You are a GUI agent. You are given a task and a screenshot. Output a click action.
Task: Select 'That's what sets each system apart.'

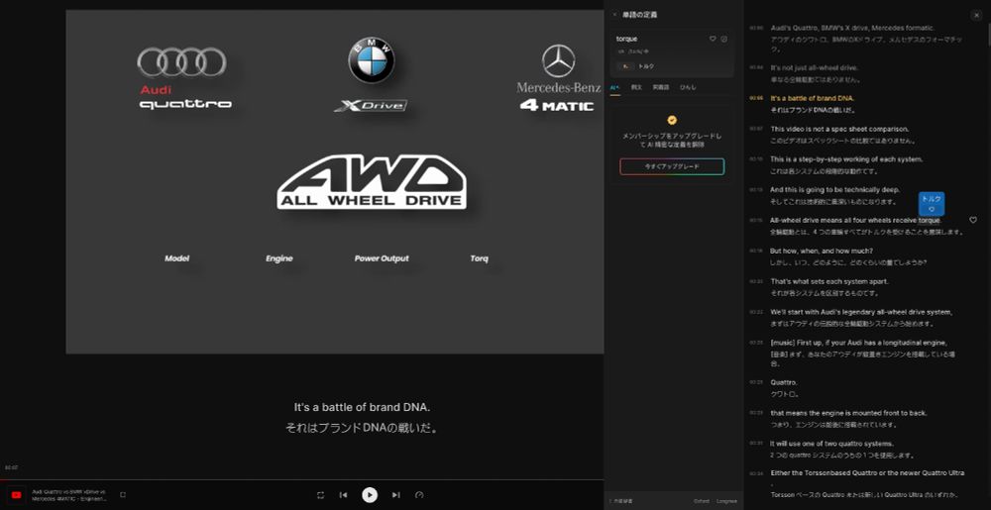coord(829,281)
